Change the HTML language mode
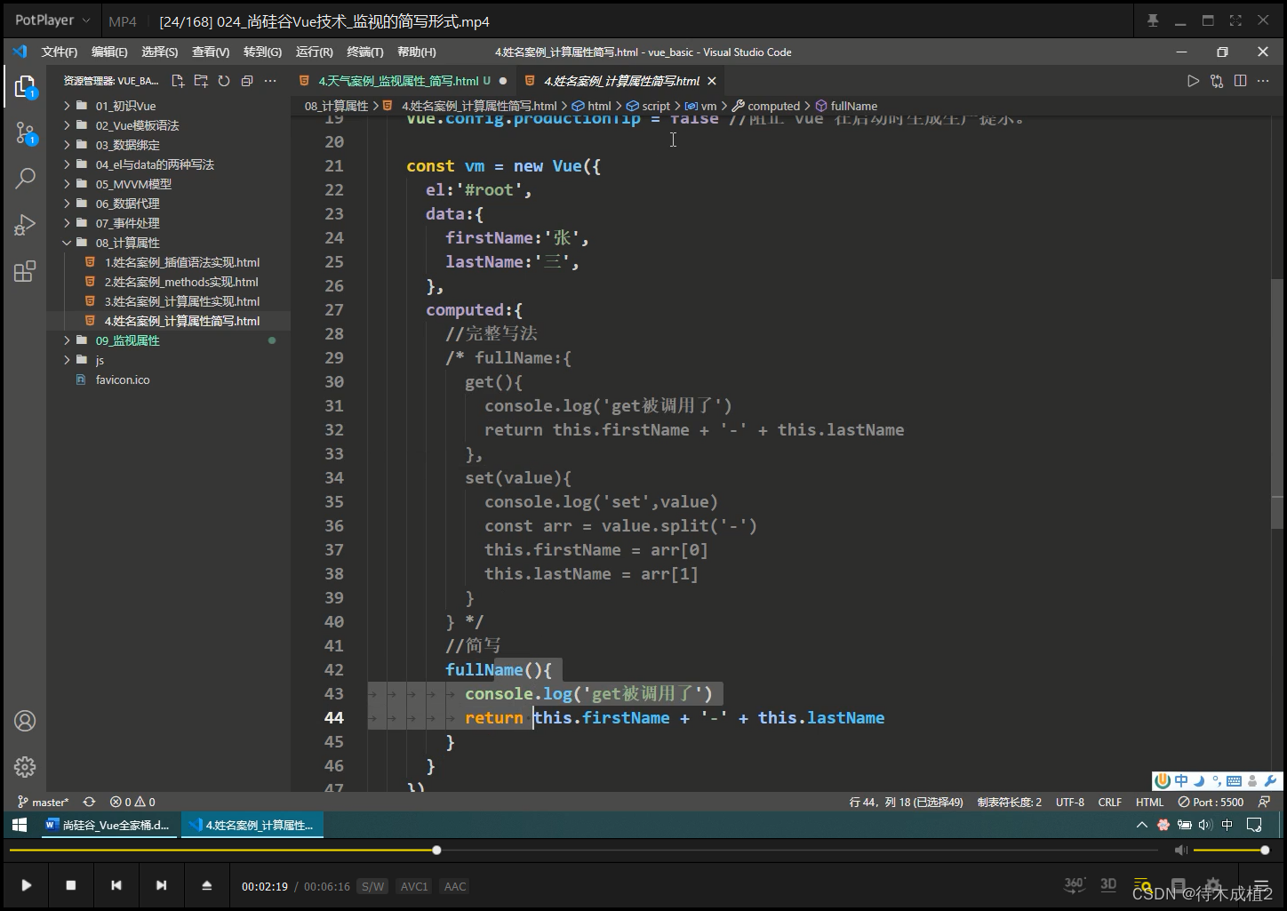 click(x=1149, y=802)
